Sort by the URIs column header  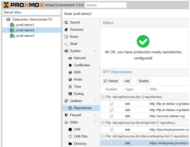(168, 89)
